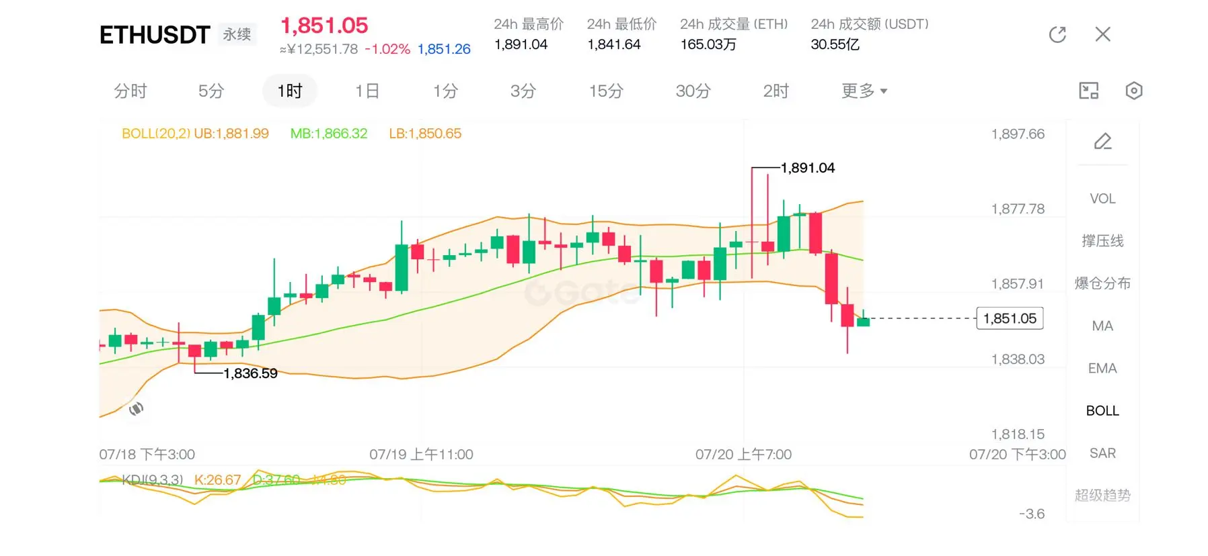Click the 24h 最低价 value 1,841.64
Image resolution: width=1208 pixels, height=556 pixels.
coord(613,44)
